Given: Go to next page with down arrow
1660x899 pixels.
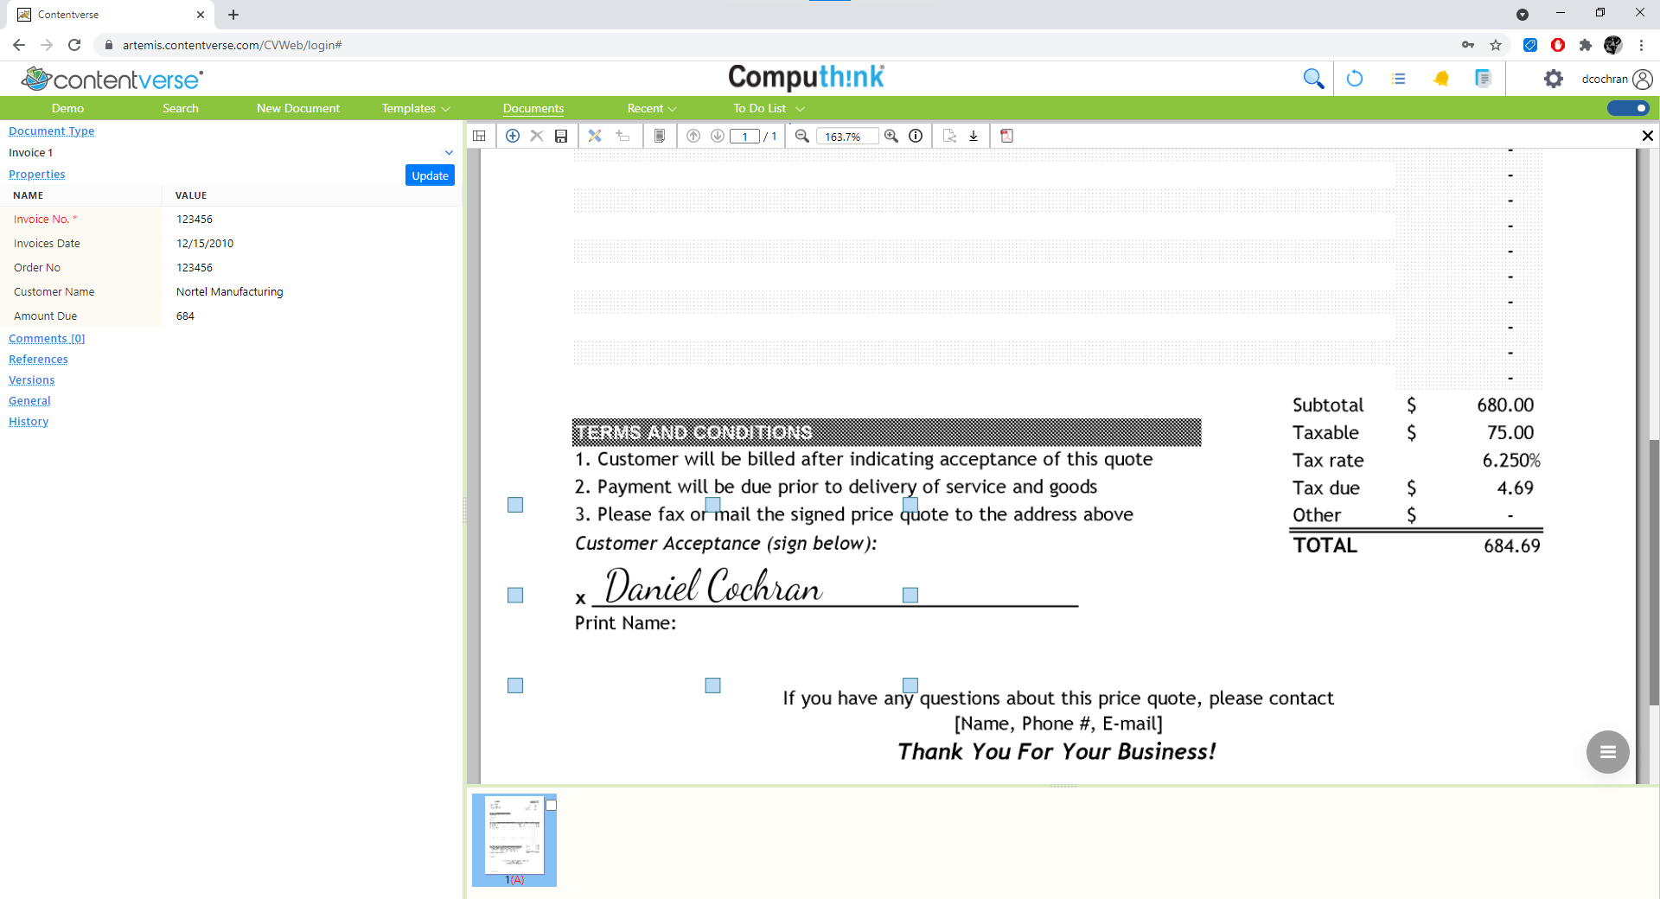Looking at the screenshot, I should [718, 136].
